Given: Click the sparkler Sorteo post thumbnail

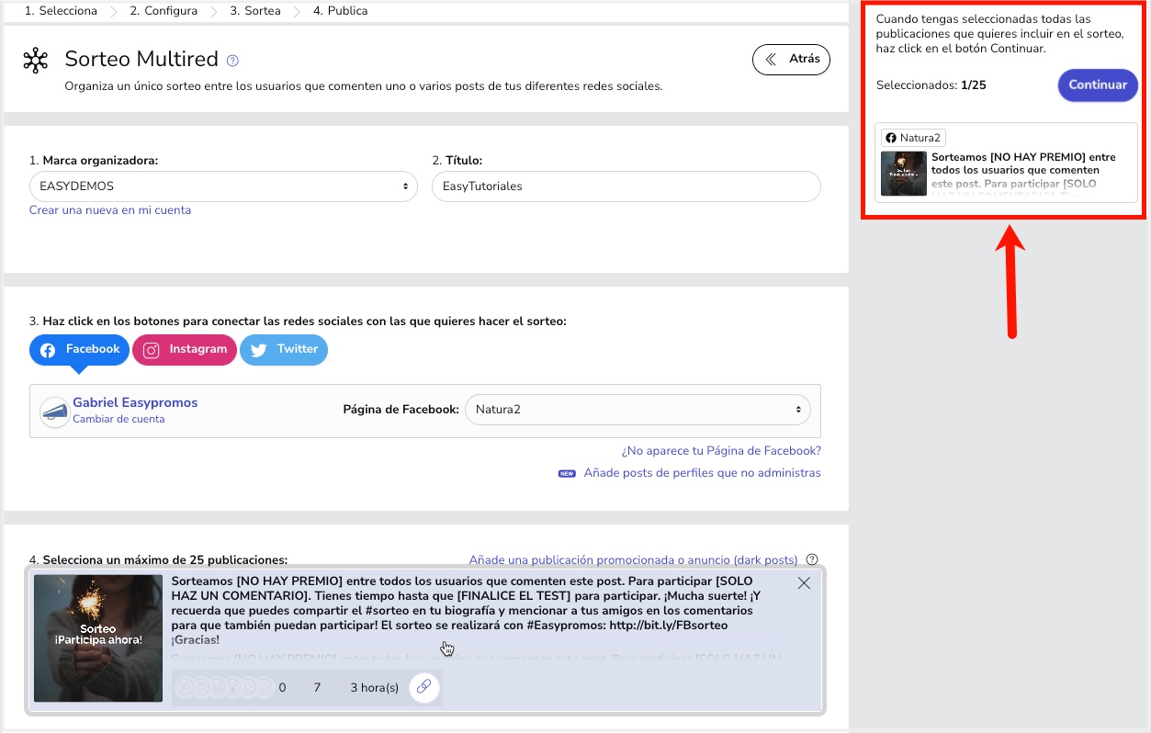Looking at the screenshot, I should click(99, 638).
